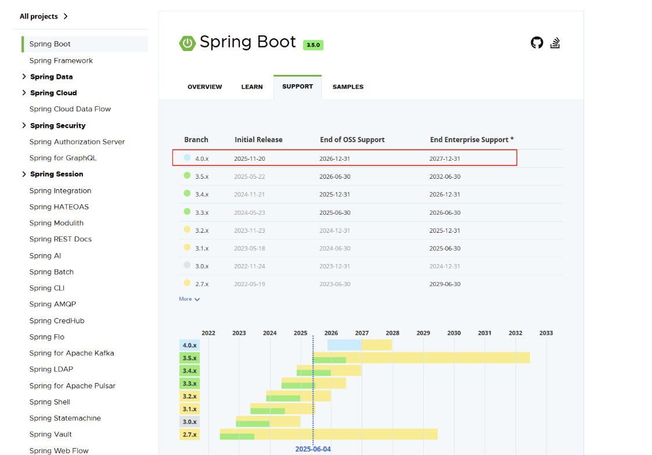Click the 4.0.x branch status dot
The width and height of the screenshot is (652, 455).
tap(187, 157)
